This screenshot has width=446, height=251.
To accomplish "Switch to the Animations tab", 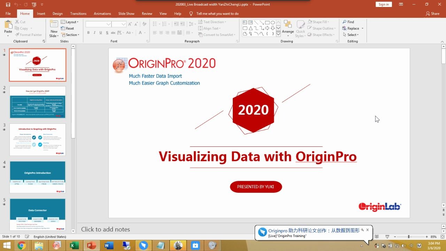I will [102, 14].
